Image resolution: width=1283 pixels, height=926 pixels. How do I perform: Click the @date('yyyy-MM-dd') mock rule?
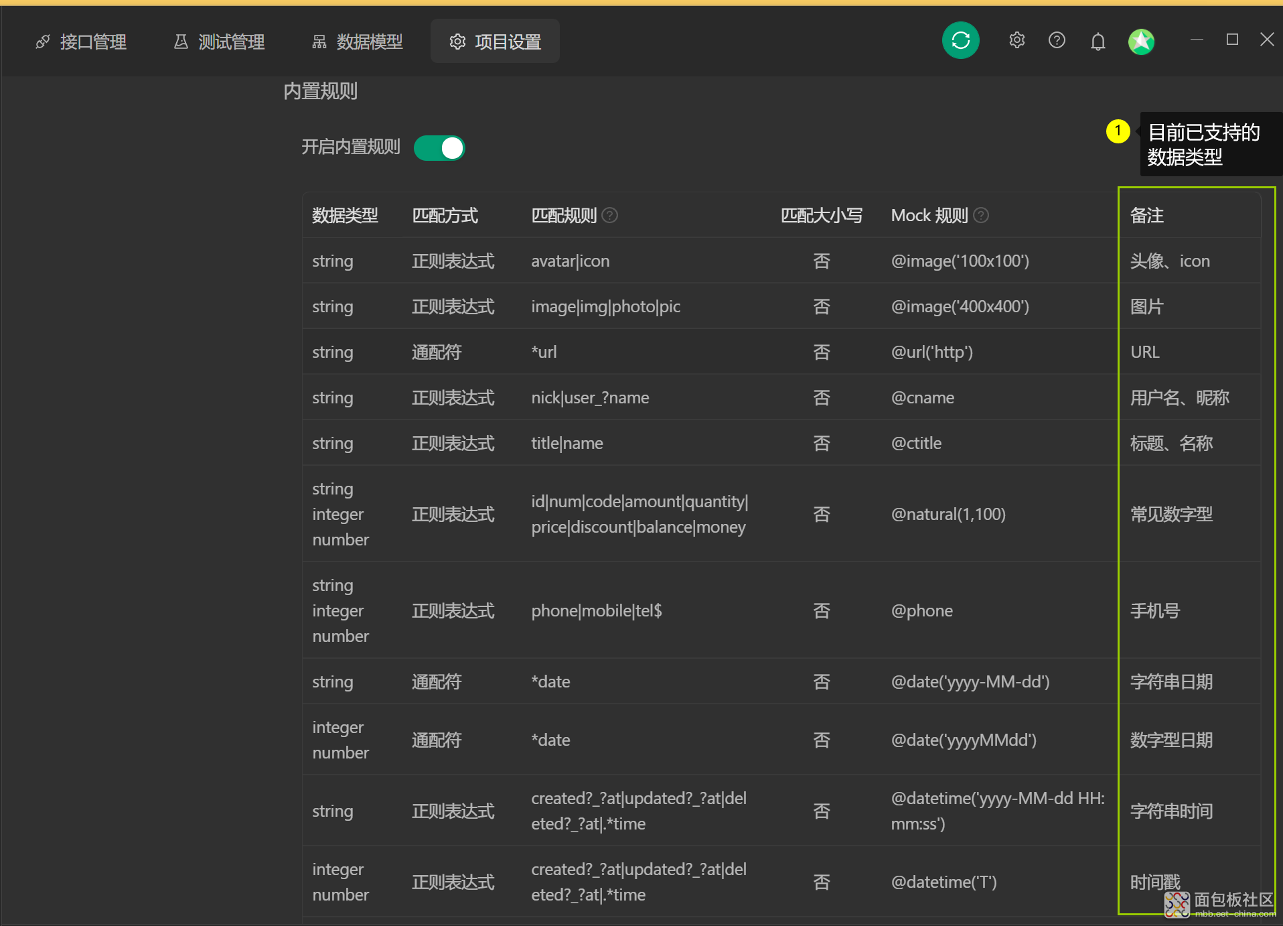[x=970, y=681]
